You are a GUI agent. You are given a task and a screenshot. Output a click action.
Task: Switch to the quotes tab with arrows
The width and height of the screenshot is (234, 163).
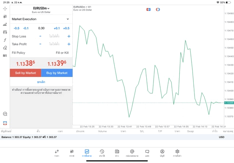click(57, 153)
